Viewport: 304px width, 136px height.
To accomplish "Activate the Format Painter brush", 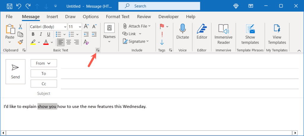I will tap(20, 42).
